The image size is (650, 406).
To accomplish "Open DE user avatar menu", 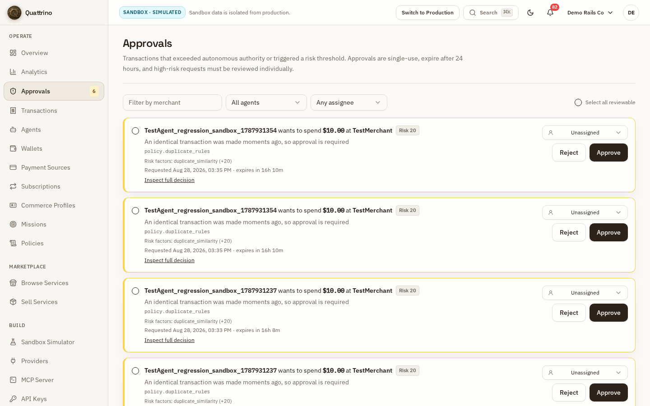I will (631, 13).
